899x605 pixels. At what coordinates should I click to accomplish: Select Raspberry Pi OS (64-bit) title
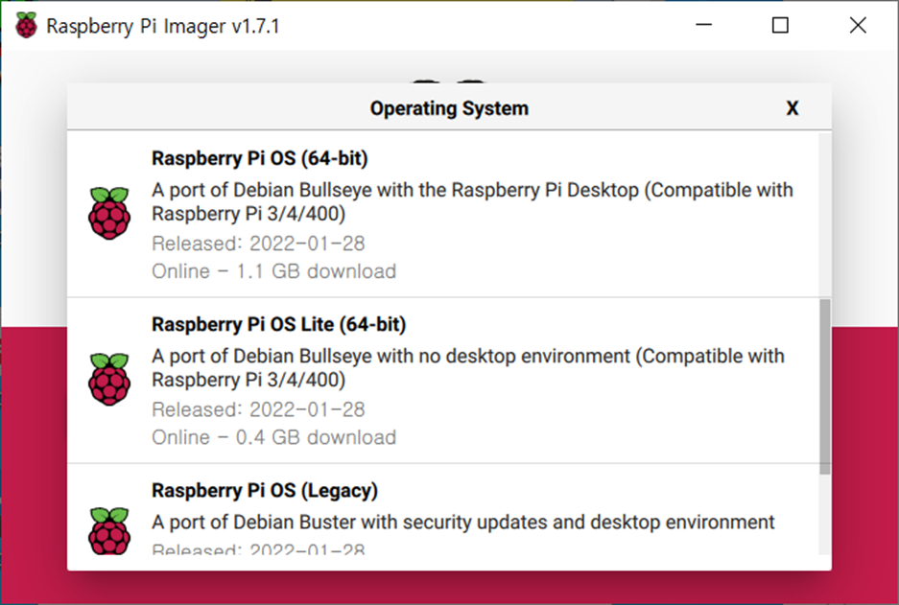click(260, 157)
